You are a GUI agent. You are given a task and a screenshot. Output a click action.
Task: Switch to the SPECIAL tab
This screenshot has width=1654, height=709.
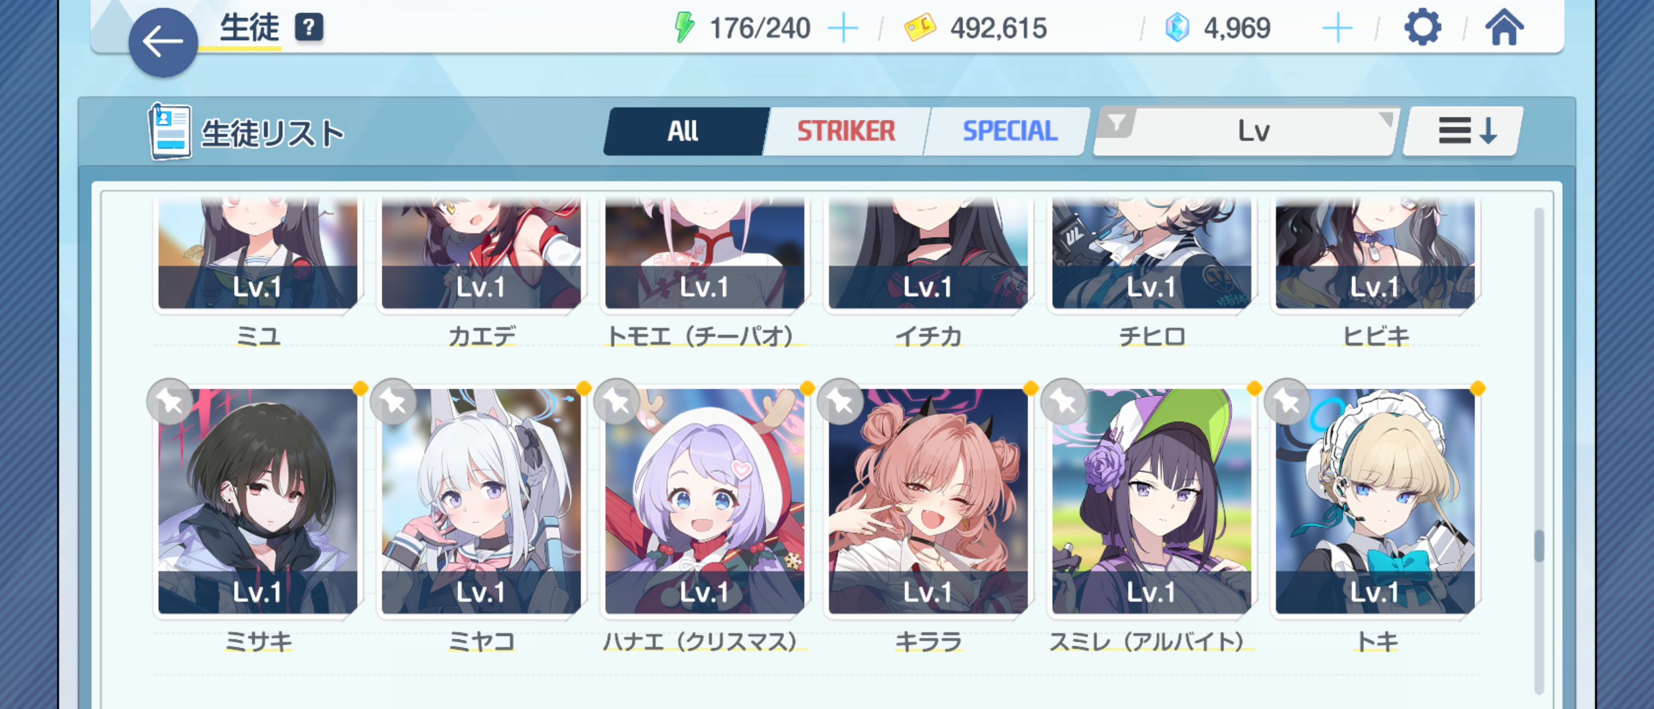1009,131
